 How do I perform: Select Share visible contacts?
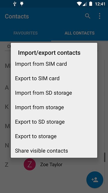click(54, 151)
